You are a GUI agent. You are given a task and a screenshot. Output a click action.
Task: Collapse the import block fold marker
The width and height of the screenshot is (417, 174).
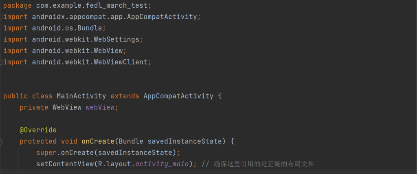pos(2,17)
